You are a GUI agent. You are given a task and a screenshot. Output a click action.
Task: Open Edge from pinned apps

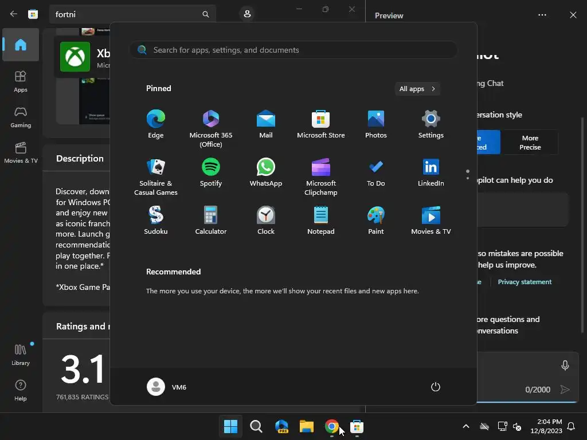(156, 124)
